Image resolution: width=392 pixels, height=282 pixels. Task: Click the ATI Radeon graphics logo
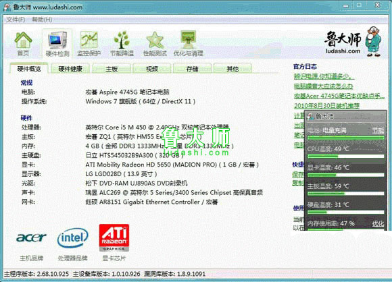(x=114, y=237)
